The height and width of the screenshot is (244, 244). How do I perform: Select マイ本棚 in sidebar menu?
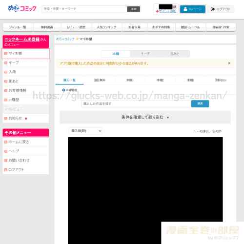pos(26,53)
